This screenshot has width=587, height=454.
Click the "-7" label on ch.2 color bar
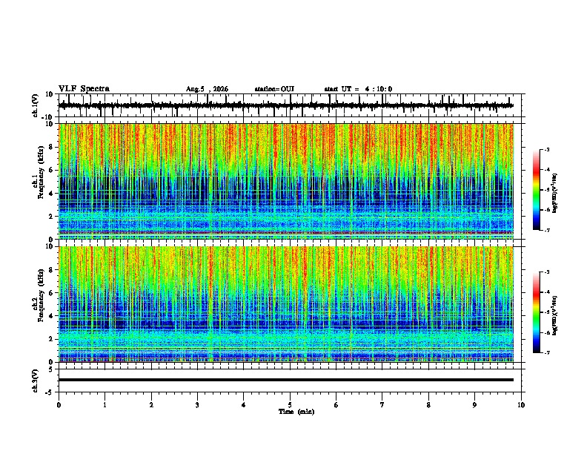547,353
